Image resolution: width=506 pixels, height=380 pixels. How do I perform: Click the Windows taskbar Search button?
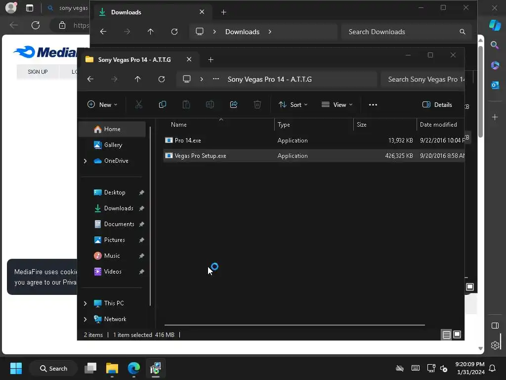[x=53, y=368]
